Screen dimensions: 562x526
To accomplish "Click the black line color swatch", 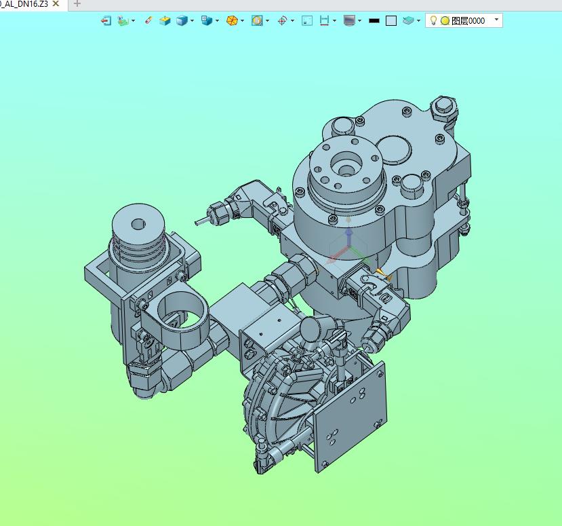I will click(x=374, y=21).
